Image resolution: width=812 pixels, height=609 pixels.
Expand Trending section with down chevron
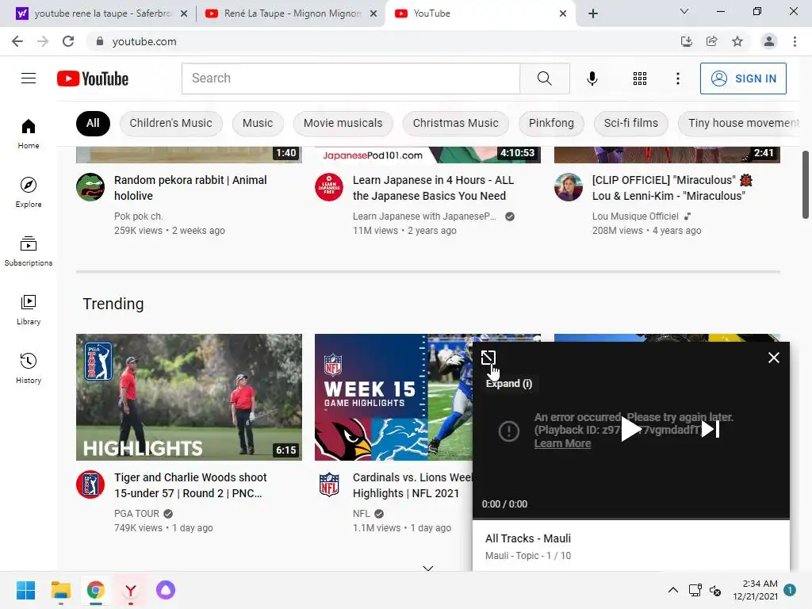427,568
